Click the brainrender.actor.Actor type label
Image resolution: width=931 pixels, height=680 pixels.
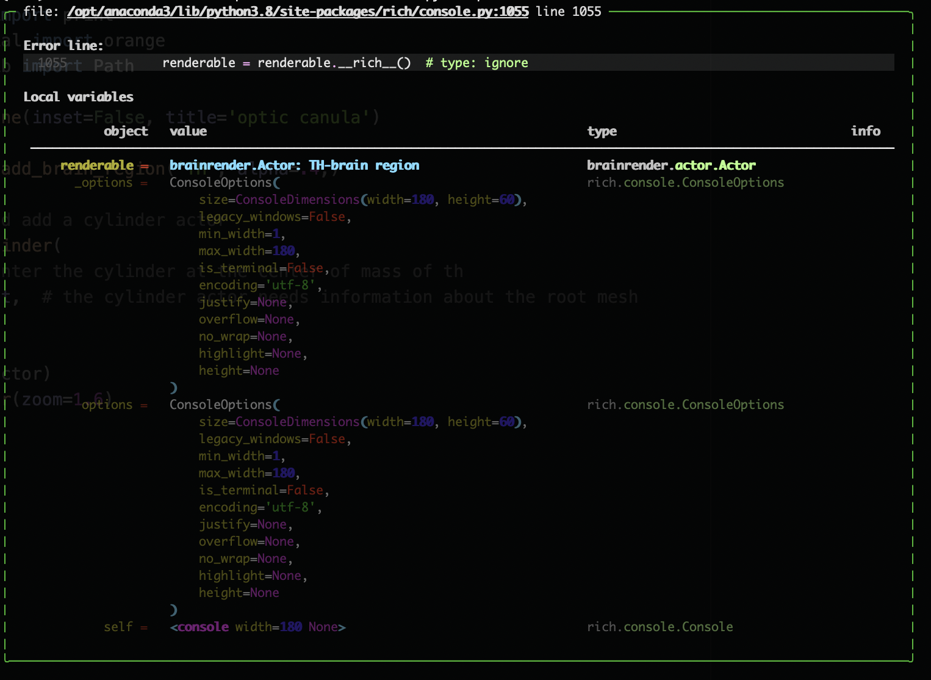[671, 165]
